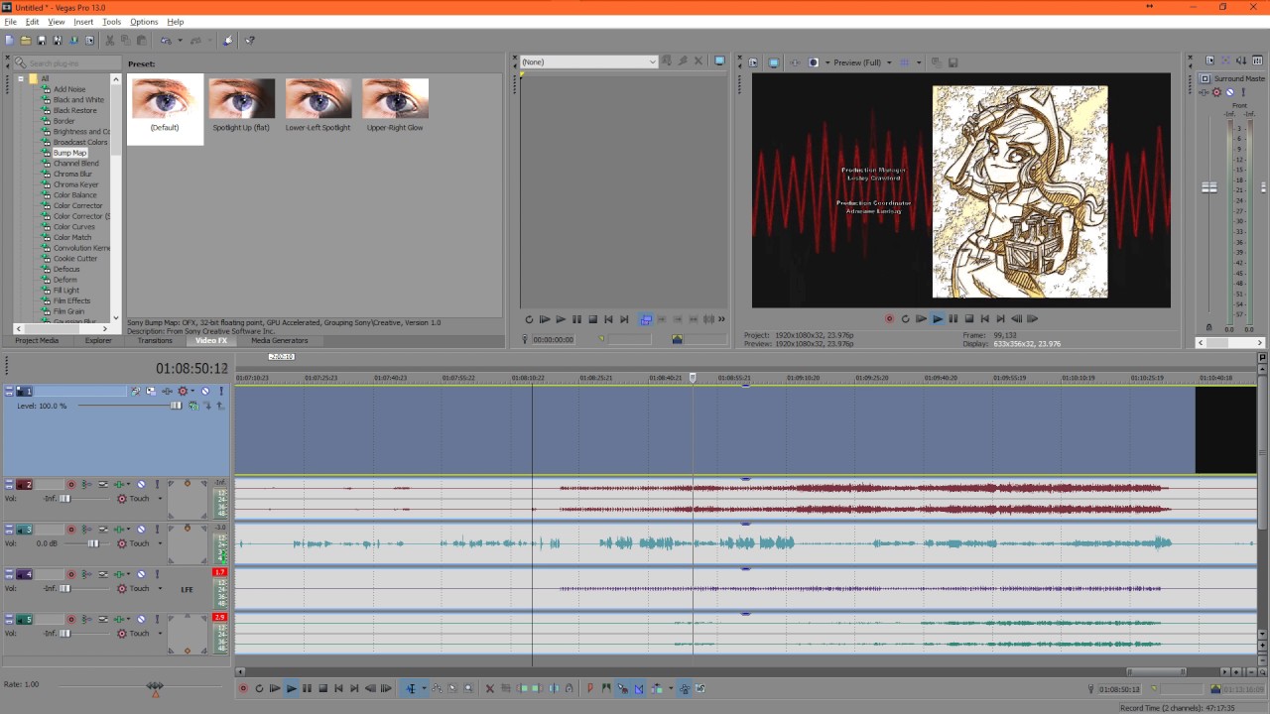Switch to the Project Media tab
Screen dimensions: 1270x714
click(x=37, y=340)
